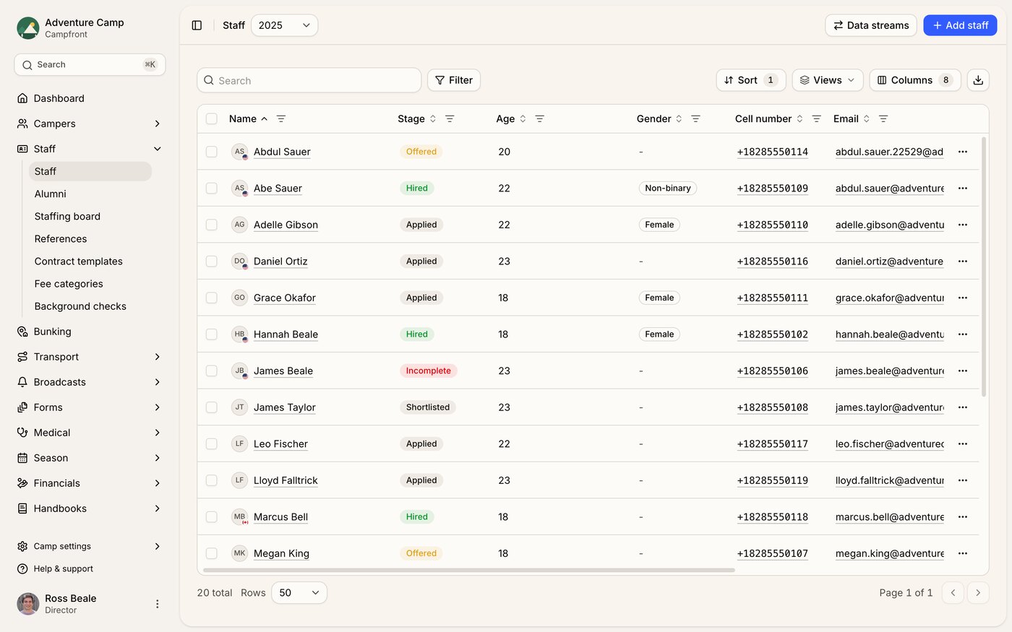Expand the Camp settings section

click(x=157, y=546)
